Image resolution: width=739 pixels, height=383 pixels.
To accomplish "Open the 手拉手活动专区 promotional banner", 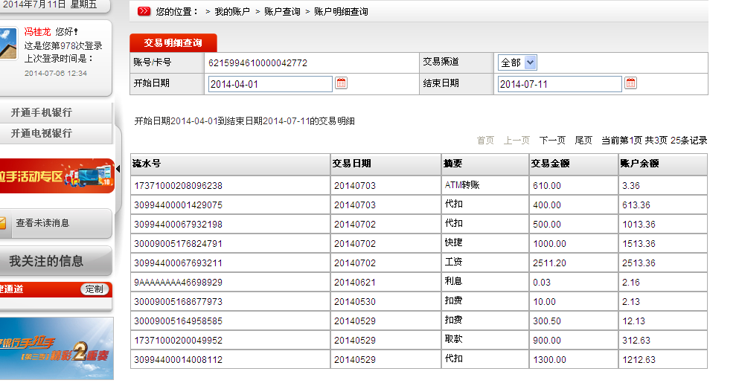I will pyautogui.click(x=57, y=176).
